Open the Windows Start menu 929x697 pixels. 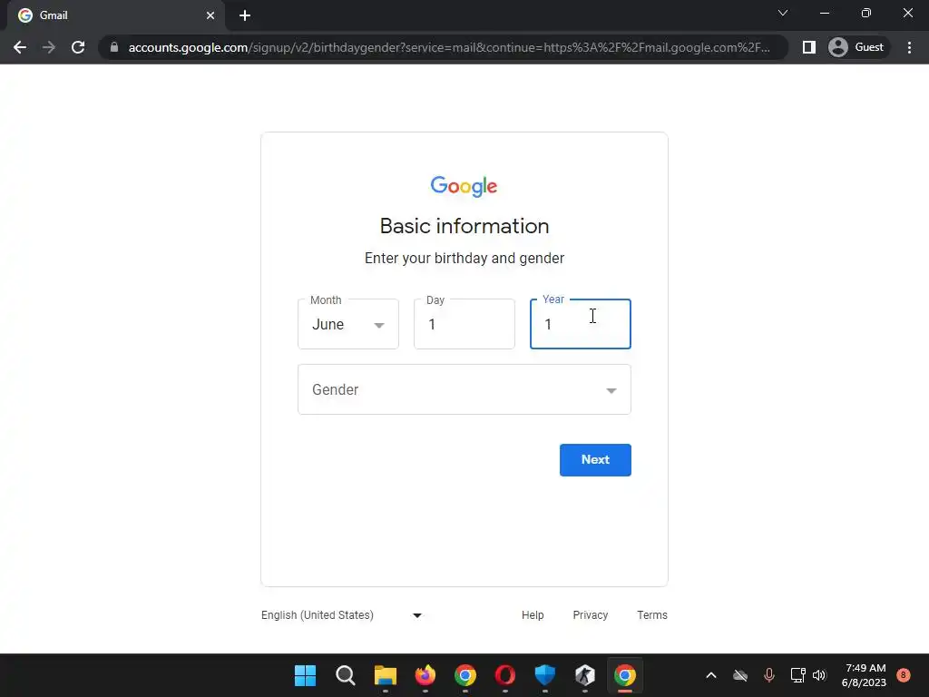point(305,675)
